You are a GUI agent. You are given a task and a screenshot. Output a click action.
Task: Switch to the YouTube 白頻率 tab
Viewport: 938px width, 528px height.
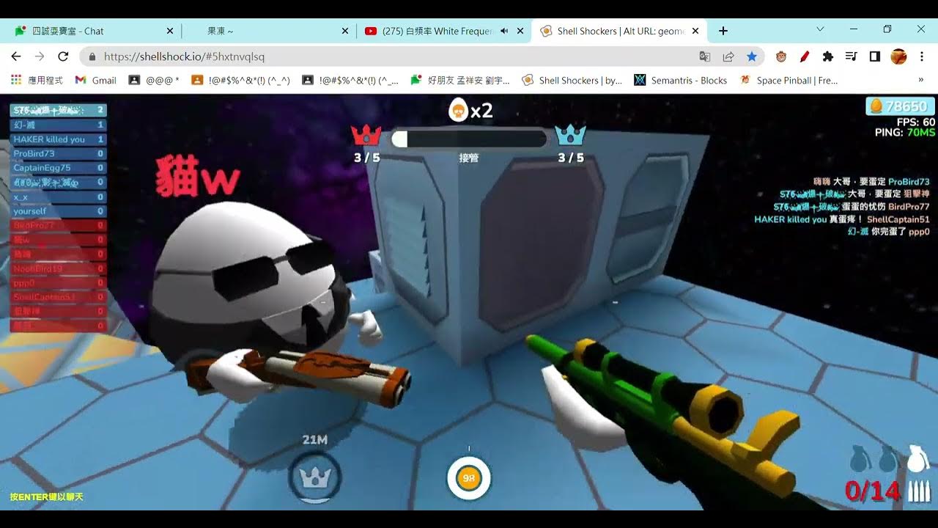[443, 31]
